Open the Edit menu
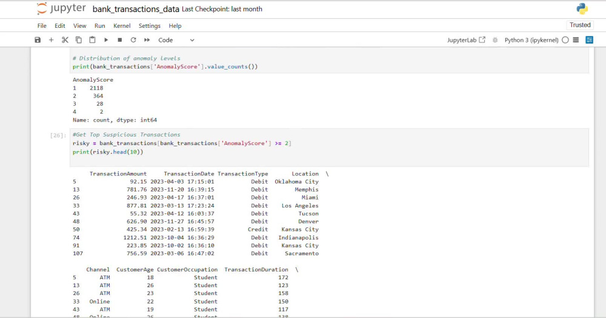The image size is (606, 318). tap(60, 26)
